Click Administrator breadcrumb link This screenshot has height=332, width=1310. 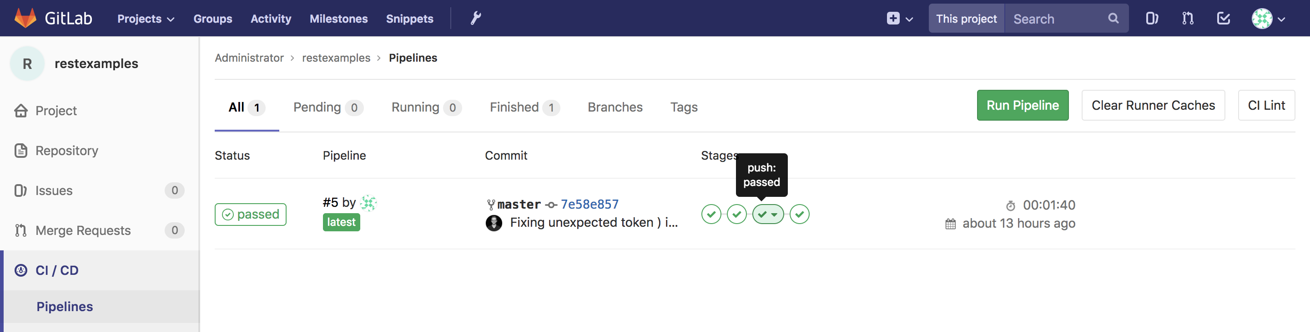249,58
